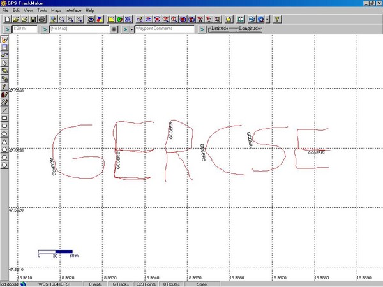Click the Save file icon
Viewport: 383px width, 287px height.
[32, 20]
